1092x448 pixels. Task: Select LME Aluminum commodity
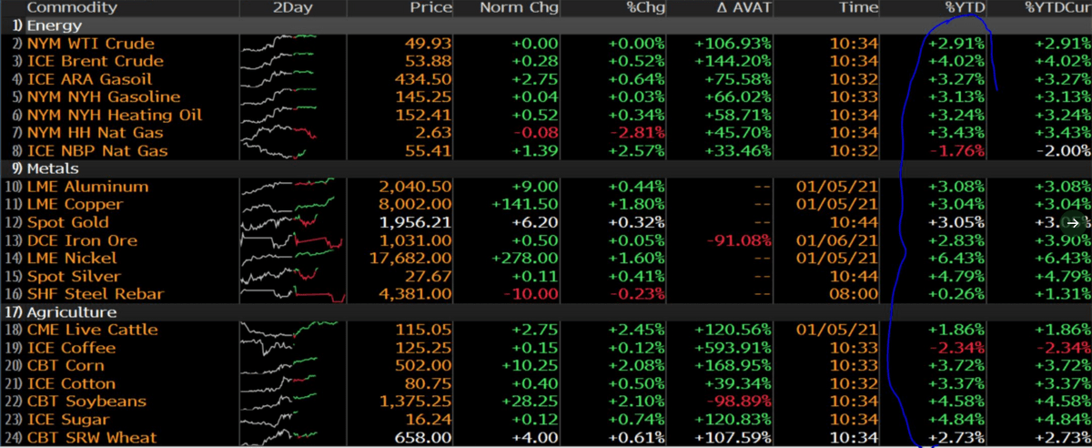(87, 187)
